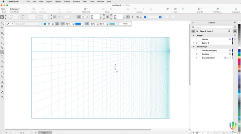The height and width of the screenshot is (134, 241).
Task: Open the Alignment dropdown
Action: point(86,9)
